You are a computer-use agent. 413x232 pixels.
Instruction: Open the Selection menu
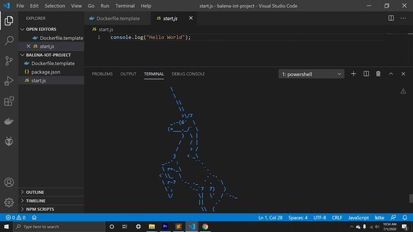pos(54,6)
